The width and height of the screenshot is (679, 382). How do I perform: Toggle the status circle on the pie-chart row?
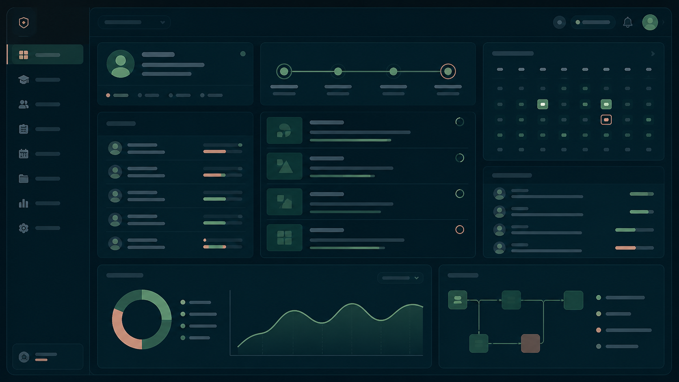[460, 122]
